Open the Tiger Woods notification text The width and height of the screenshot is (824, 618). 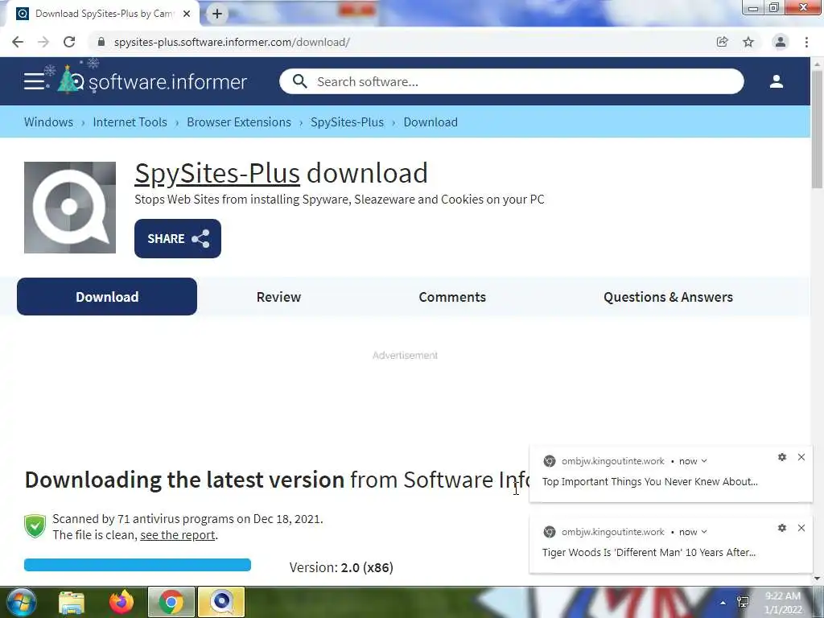coord(649,553)
